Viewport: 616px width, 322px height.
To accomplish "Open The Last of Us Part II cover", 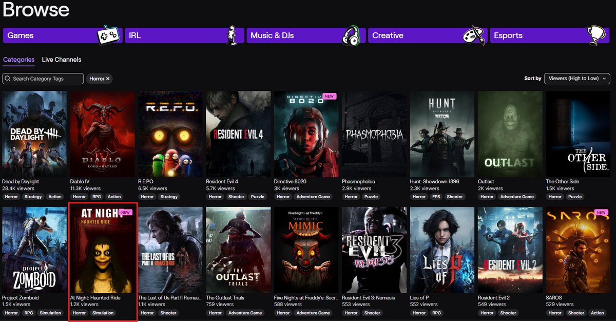I will pos(170,250).
